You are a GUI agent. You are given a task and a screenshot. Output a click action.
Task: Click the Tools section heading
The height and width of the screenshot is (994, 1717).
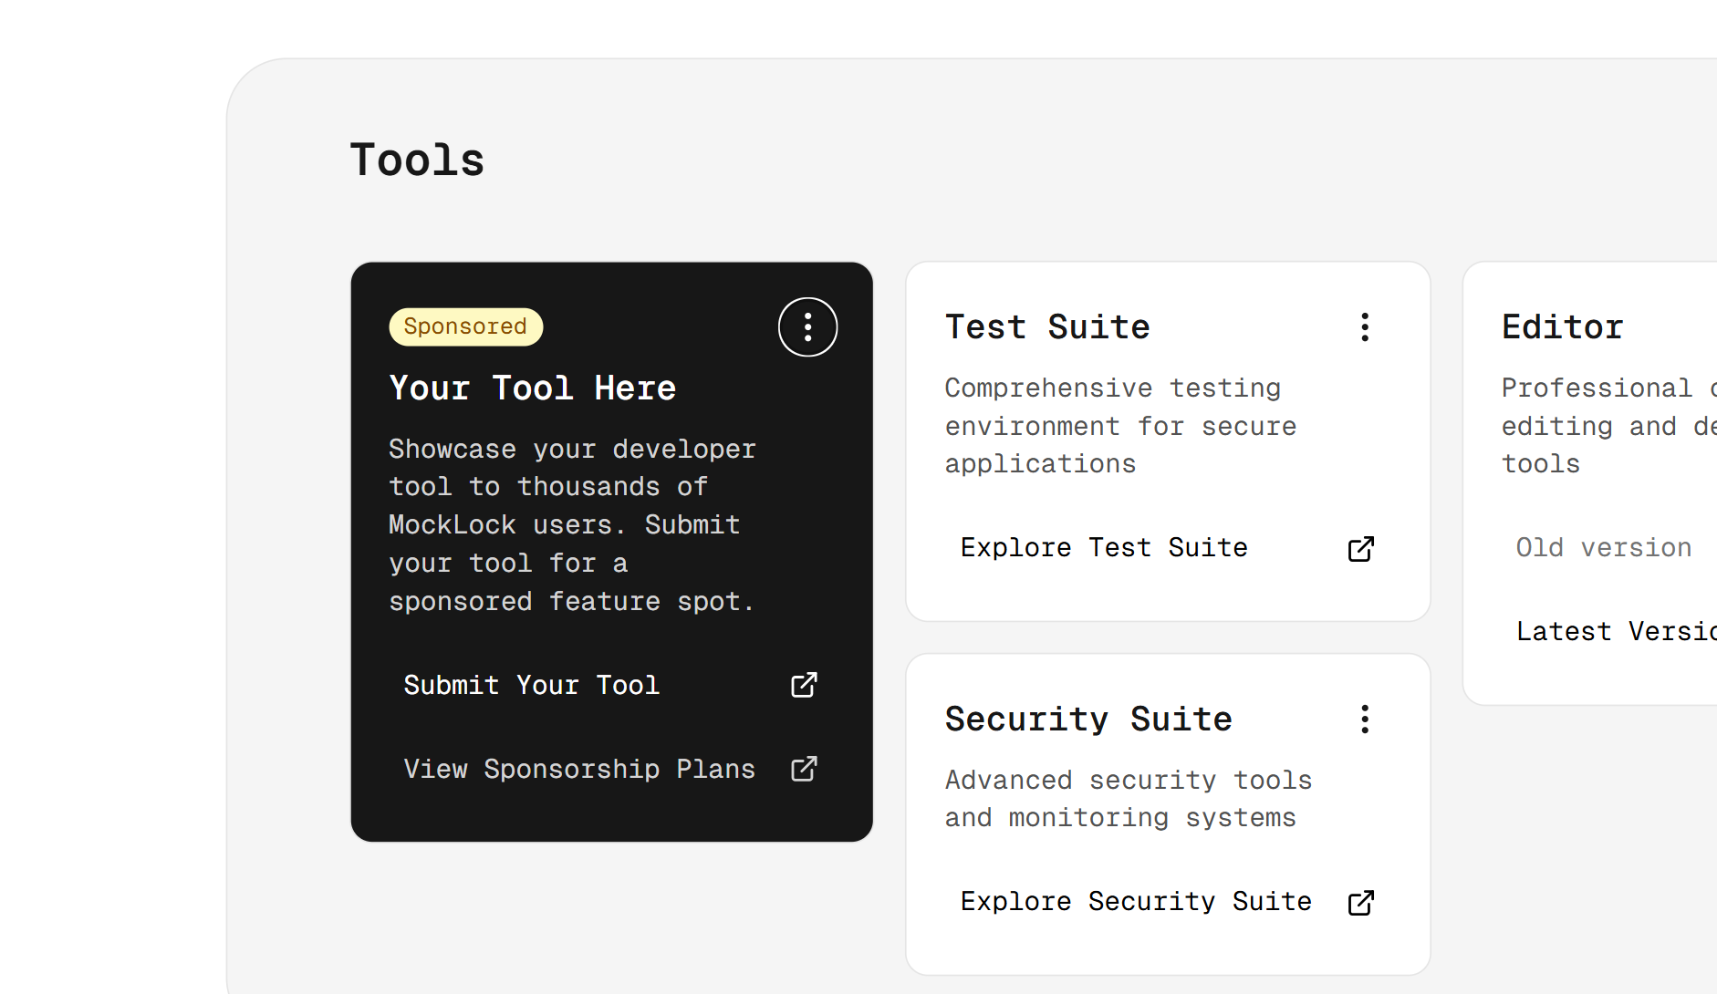(x=417, y=160)
